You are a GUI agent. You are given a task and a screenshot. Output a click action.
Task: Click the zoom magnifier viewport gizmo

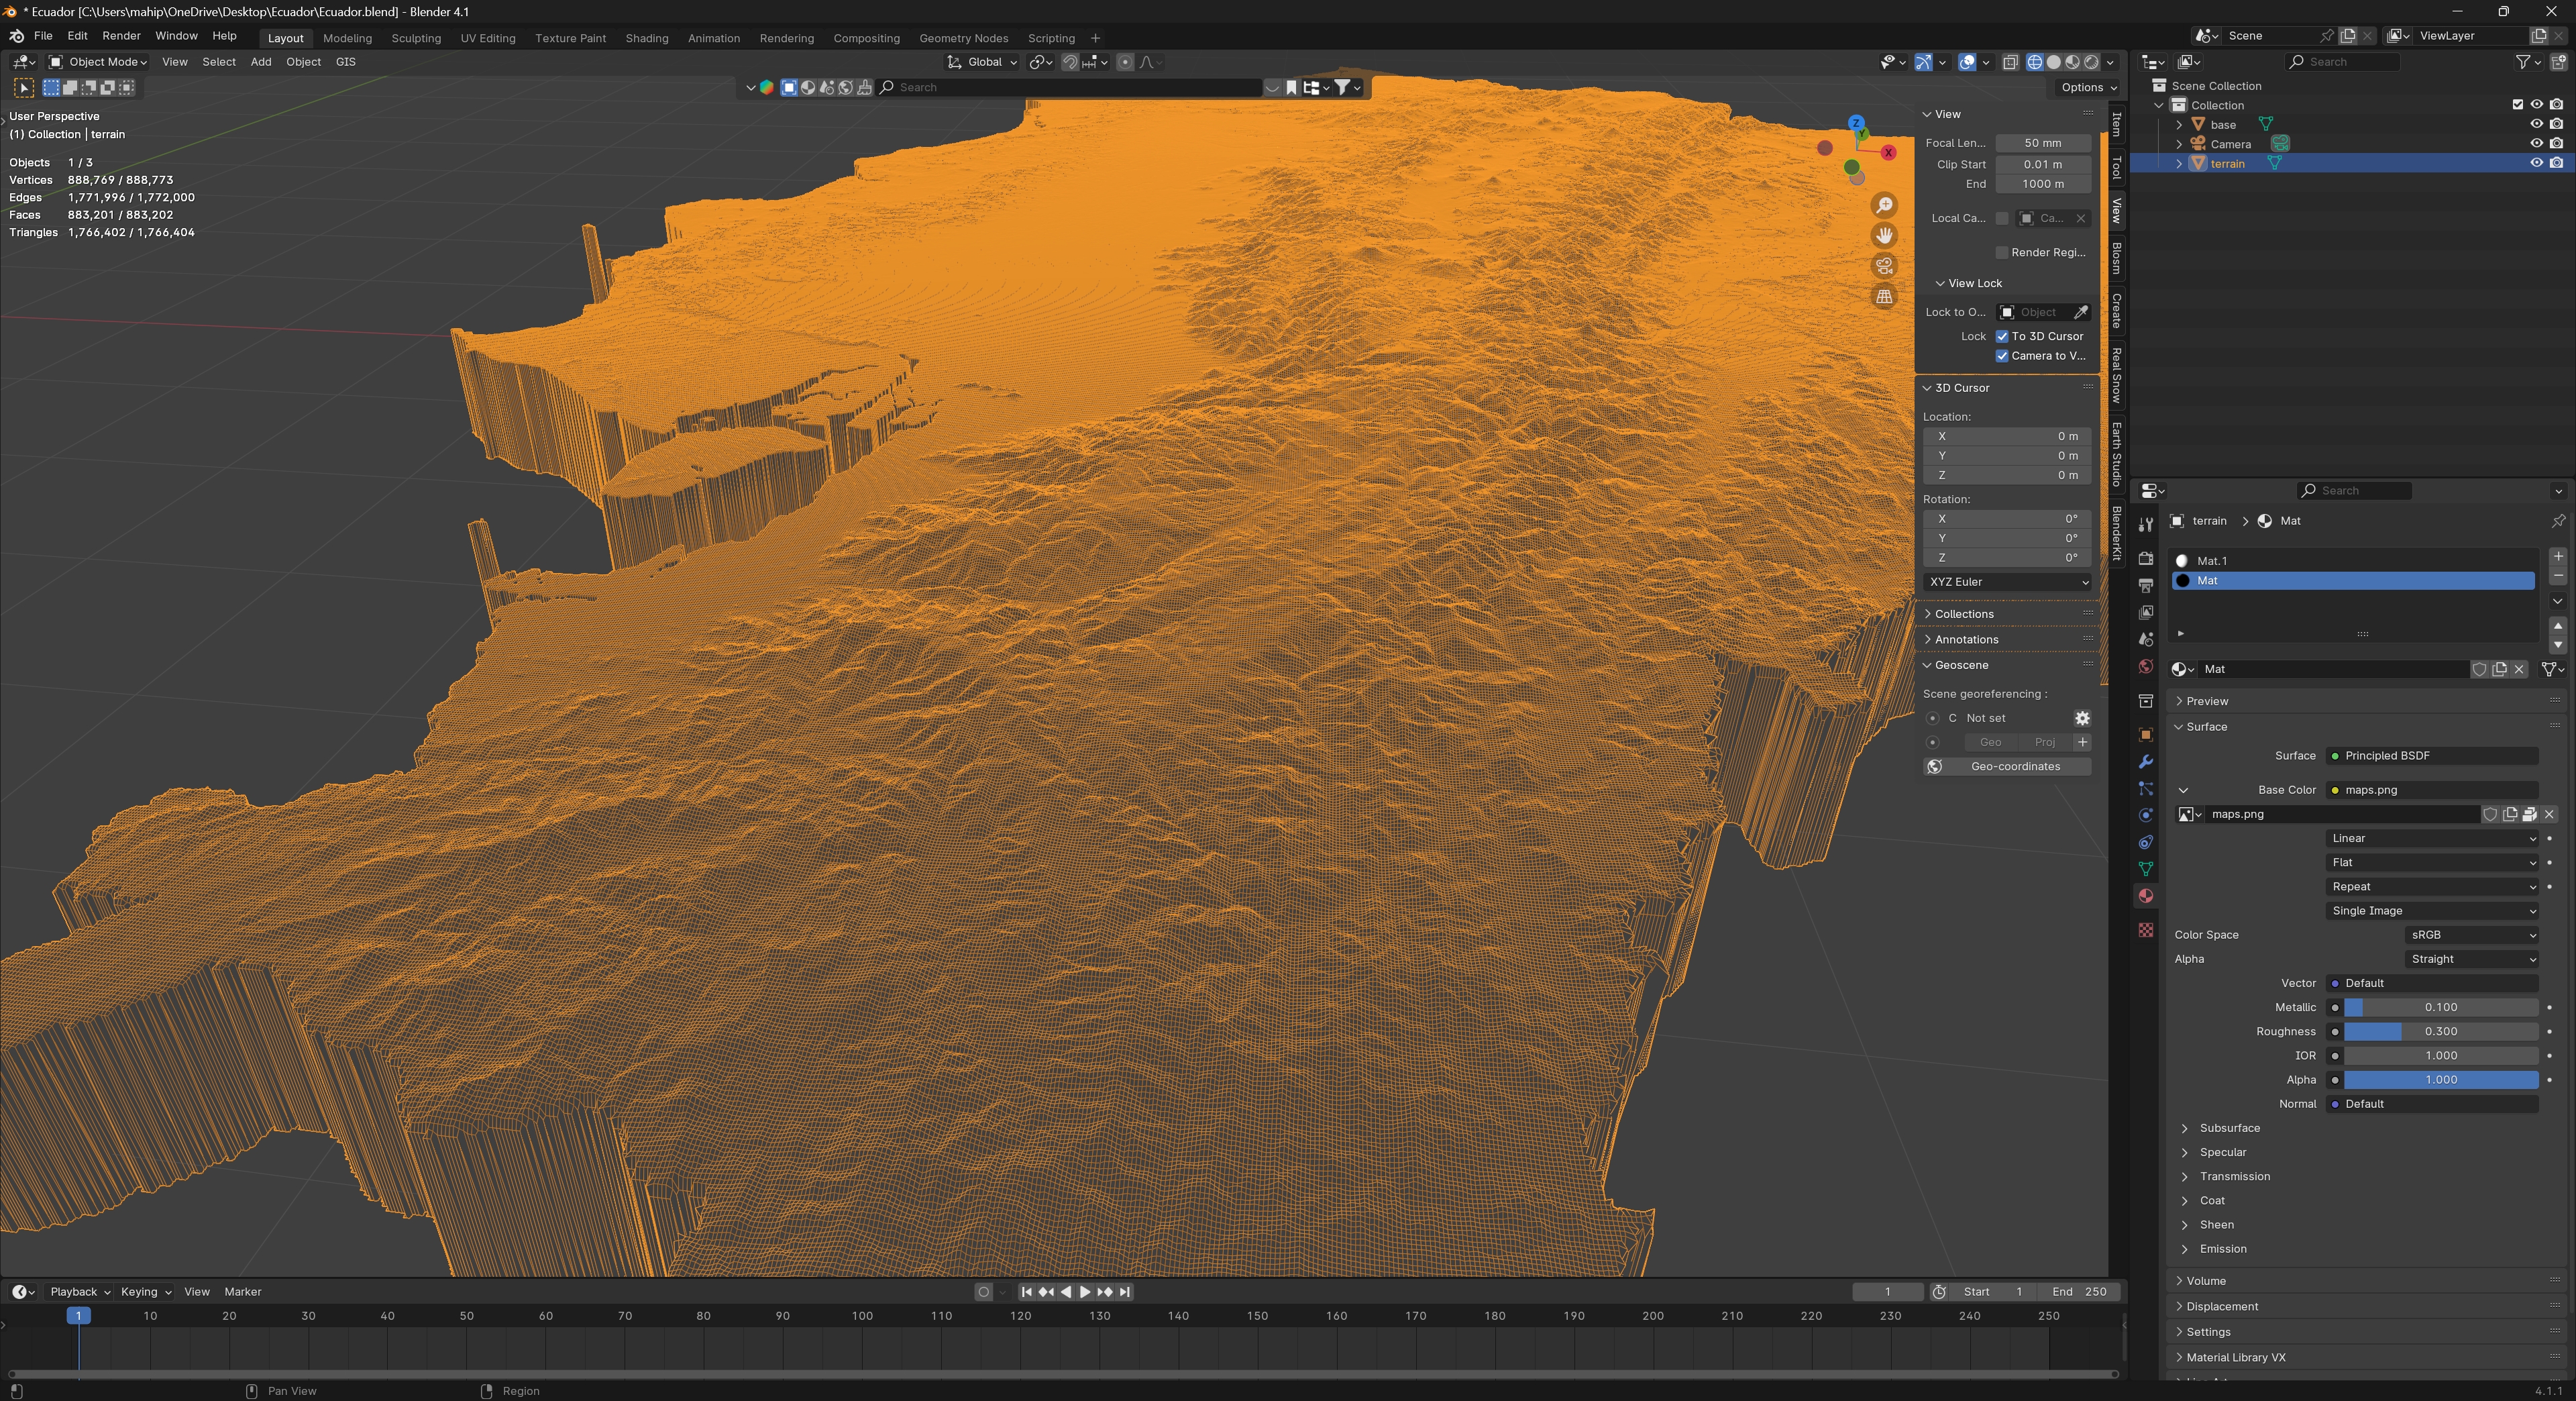click(1884, 205)
